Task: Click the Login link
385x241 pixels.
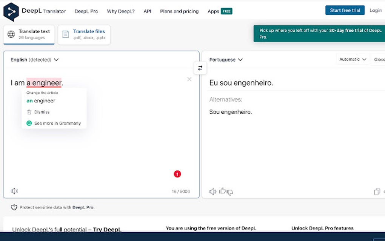Action: pyautogui.click(x=376, y=10)
